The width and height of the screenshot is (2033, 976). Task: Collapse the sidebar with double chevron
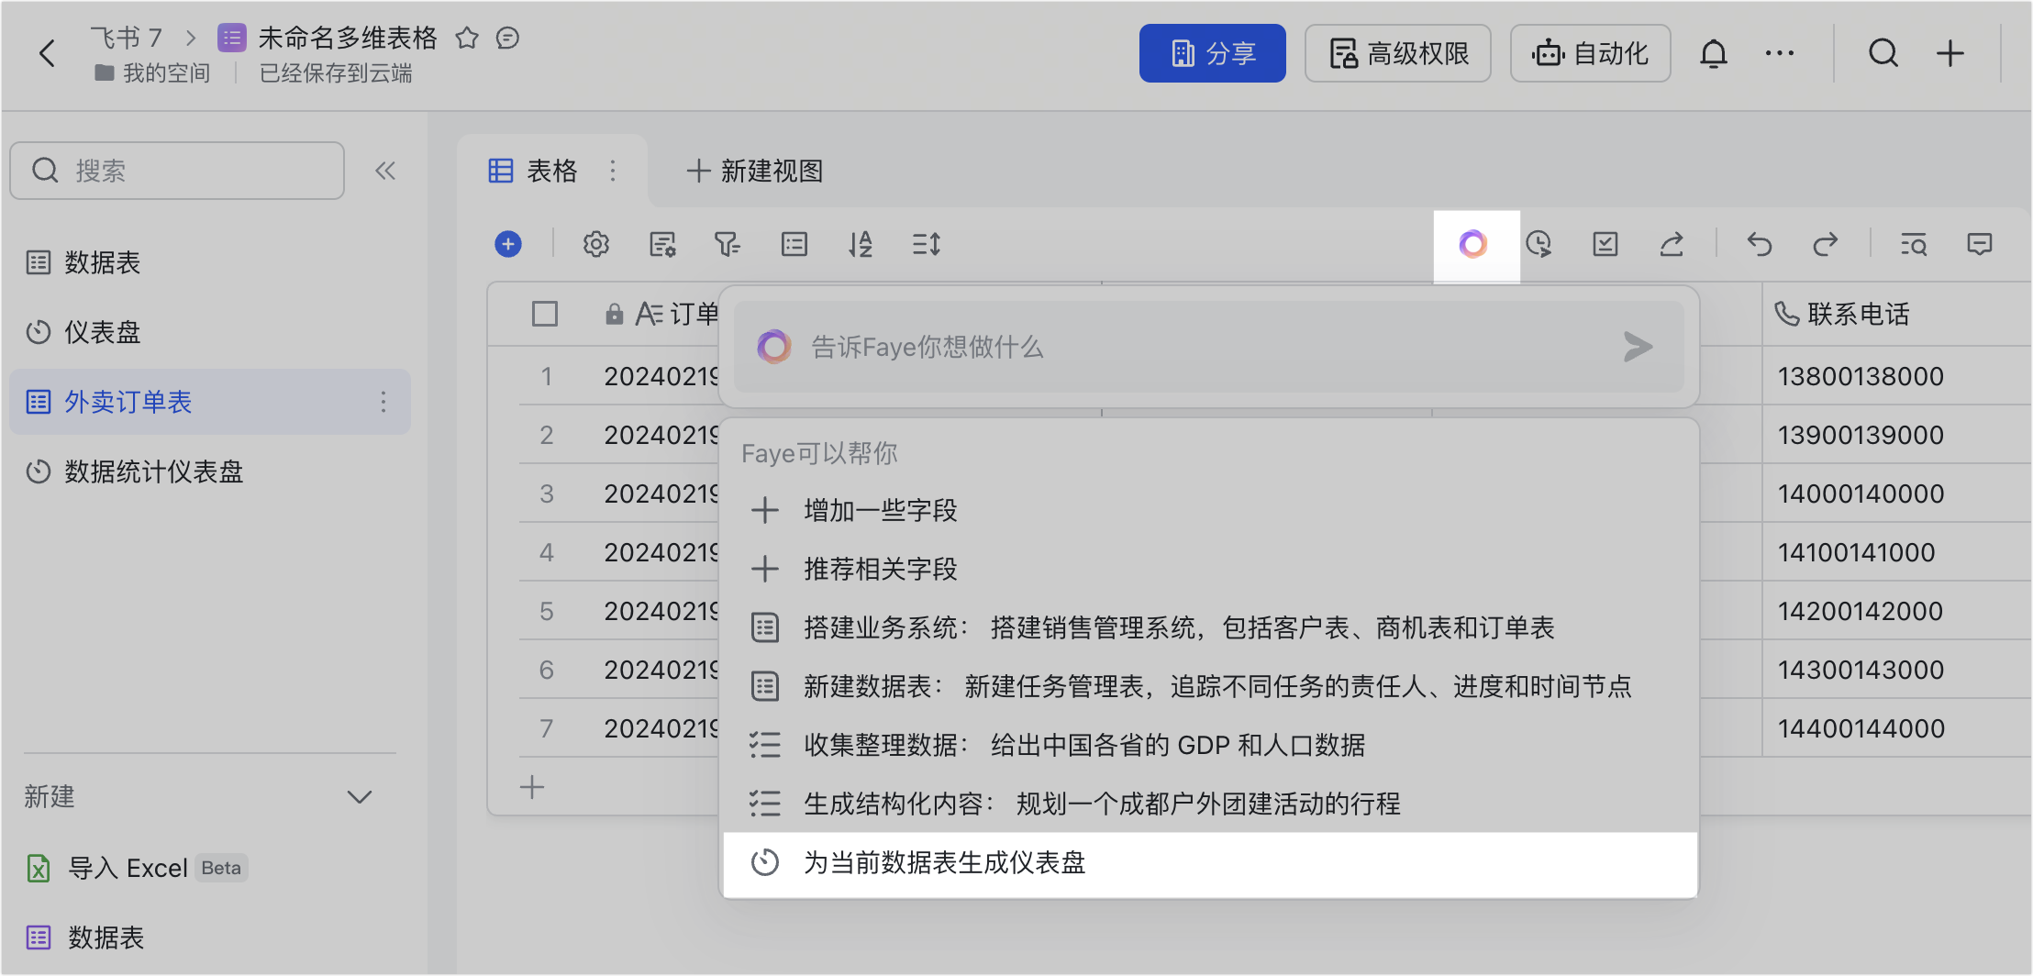tap(385, 171)
